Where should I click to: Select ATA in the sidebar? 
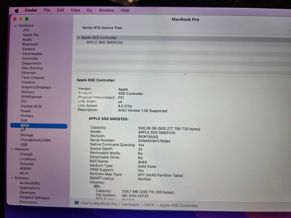26,30
